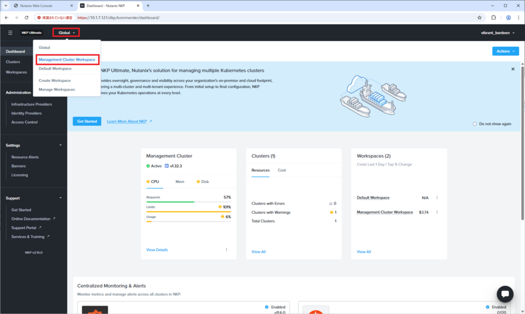525x314 pixels.
Task: Open Licensing in the sidebar
Action: coord(20,175)
